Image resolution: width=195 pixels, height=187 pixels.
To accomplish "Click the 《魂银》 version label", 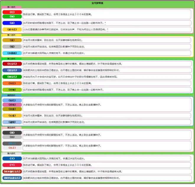I will [x=12, y=122].
